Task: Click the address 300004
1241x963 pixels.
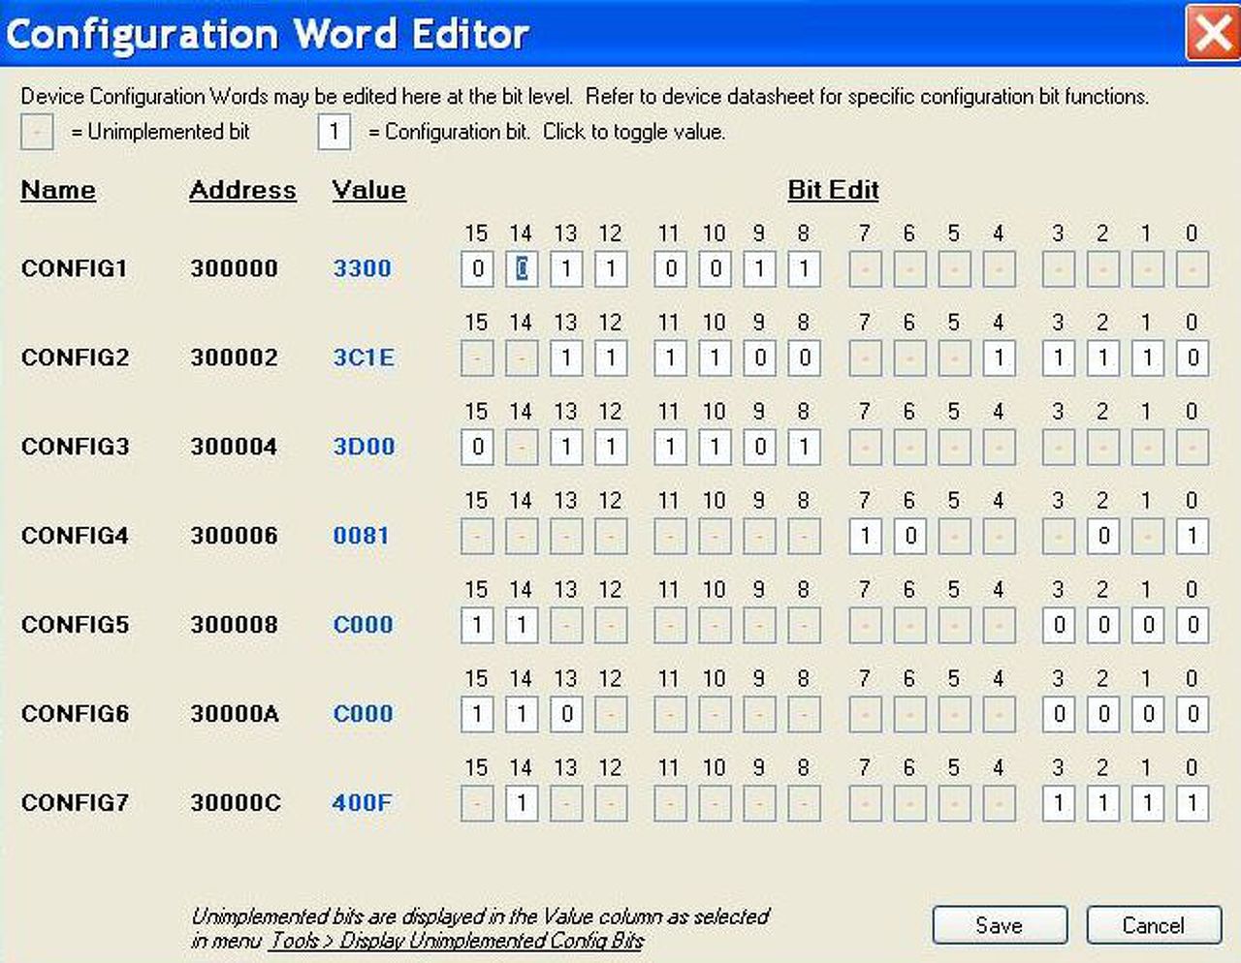Action: coord(234,447)
